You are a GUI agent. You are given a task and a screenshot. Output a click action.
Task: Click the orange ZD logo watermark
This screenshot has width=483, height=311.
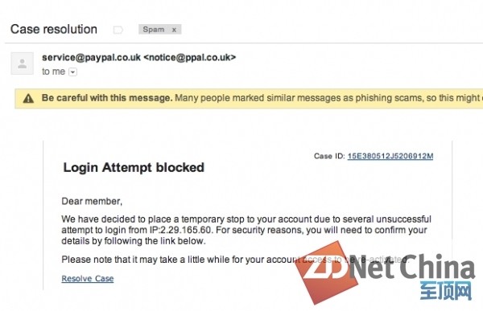coord(325,272)
